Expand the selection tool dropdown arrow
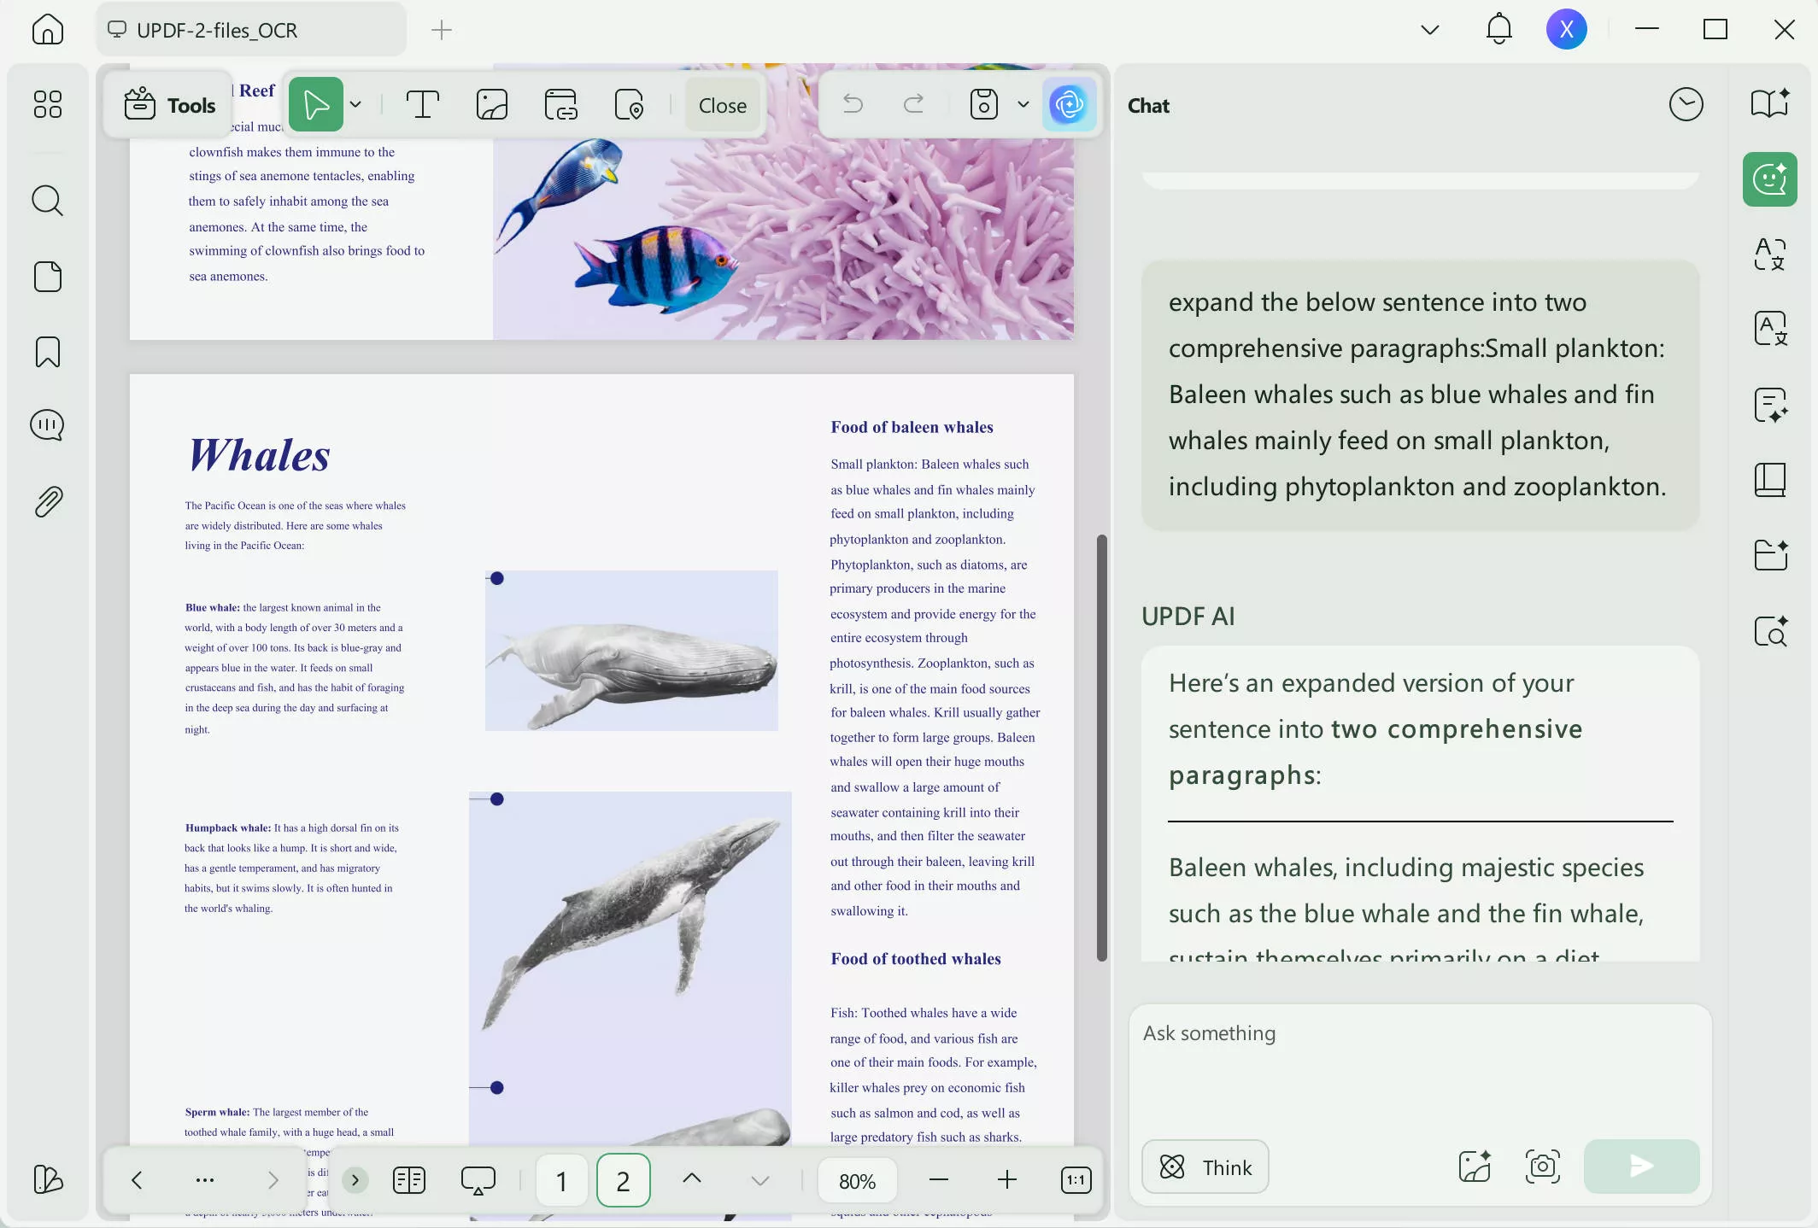This screenshot has width=1818, height=1228. coord(356,105)
